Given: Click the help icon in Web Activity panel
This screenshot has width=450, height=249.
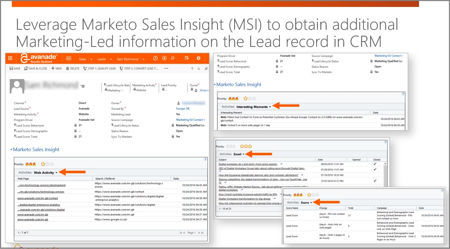Looking at the screenshot, I should click(x=205, y=159).
